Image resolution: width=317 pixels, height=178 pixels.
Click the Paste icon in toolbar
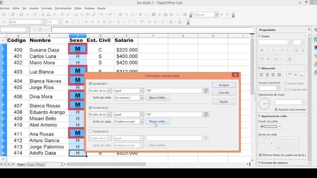click(88, 14)
